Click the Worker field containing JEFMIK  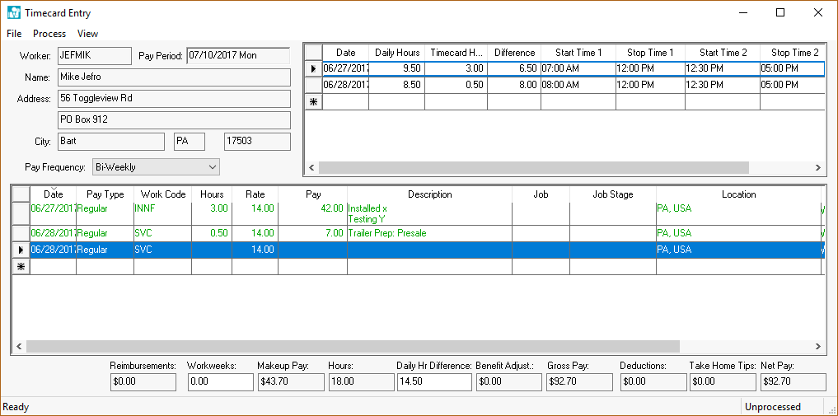(x=93, y=56)
